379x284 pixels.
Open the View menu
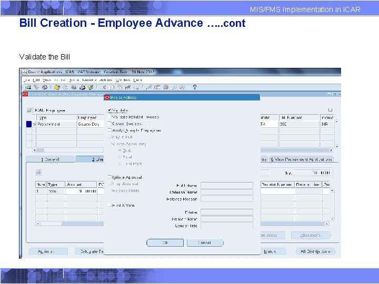click(x=47, y=80)
